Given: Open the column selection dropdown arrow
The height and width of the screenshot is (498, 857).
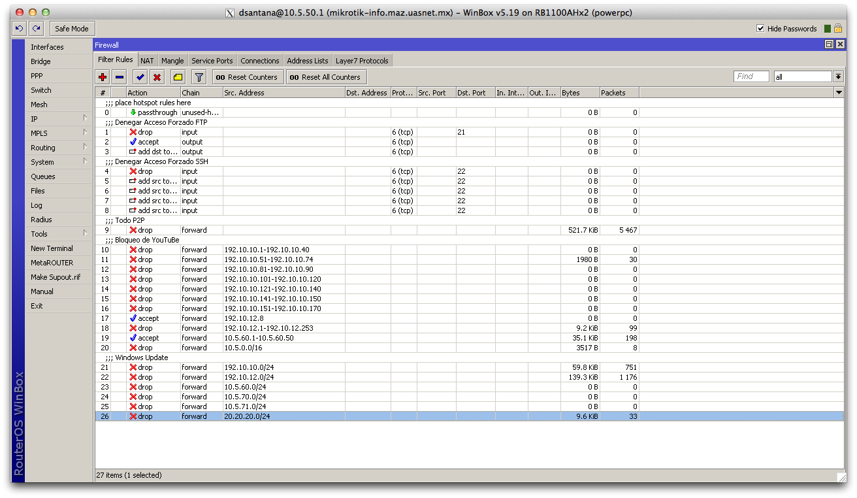Looking at the screenshot, I should tap(839, 93).
